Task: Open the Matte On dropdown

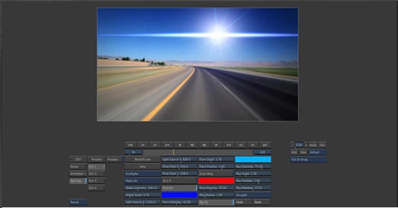Action: tap(143, 181)
